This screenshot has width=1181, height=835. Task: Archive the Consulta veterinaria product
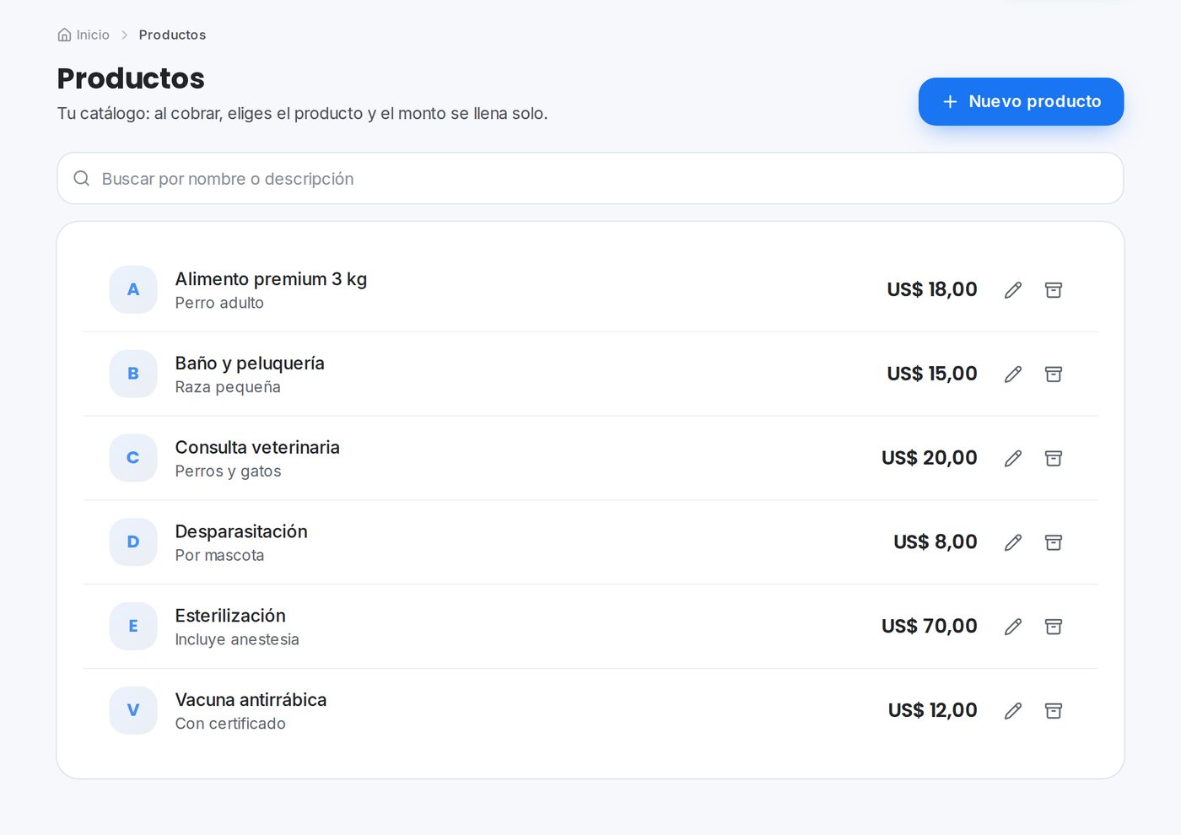coord(1054,458)
